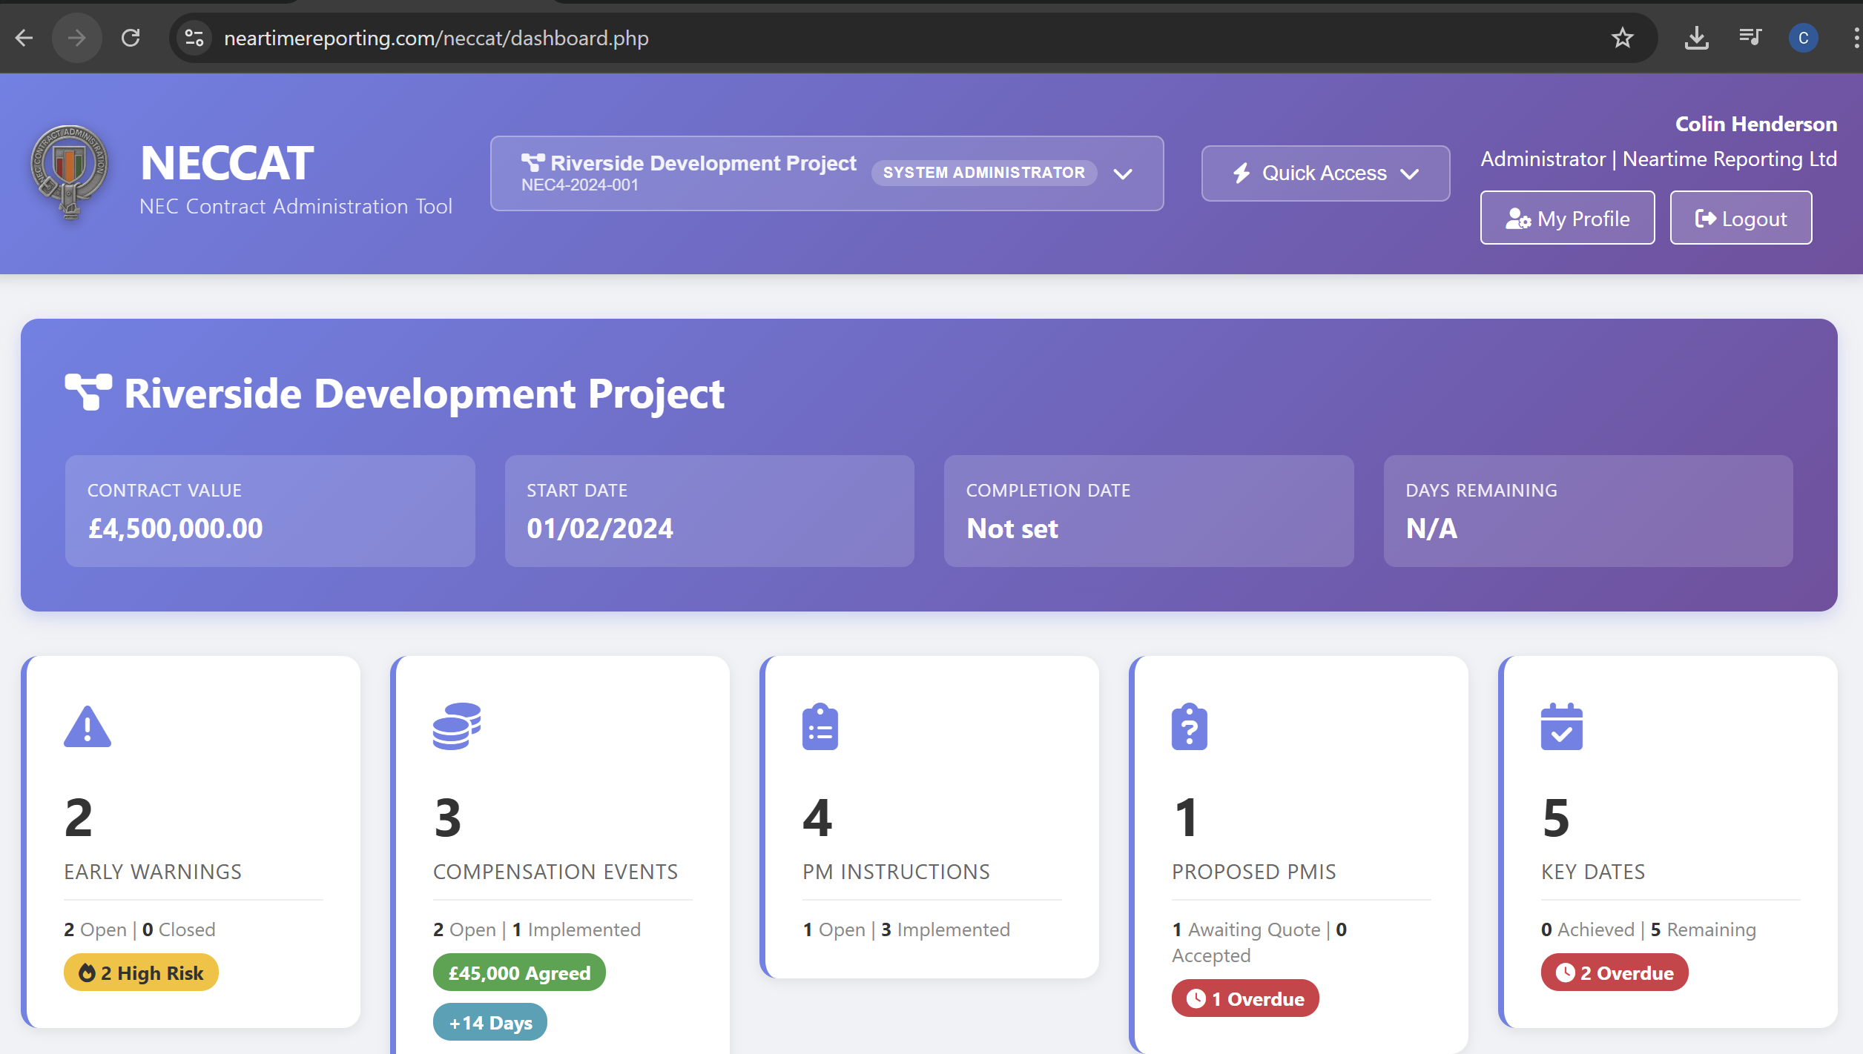1863x1054 pixels.
Task: Click the Early Warnings alert triangle icon
Action: click(88, 726)
